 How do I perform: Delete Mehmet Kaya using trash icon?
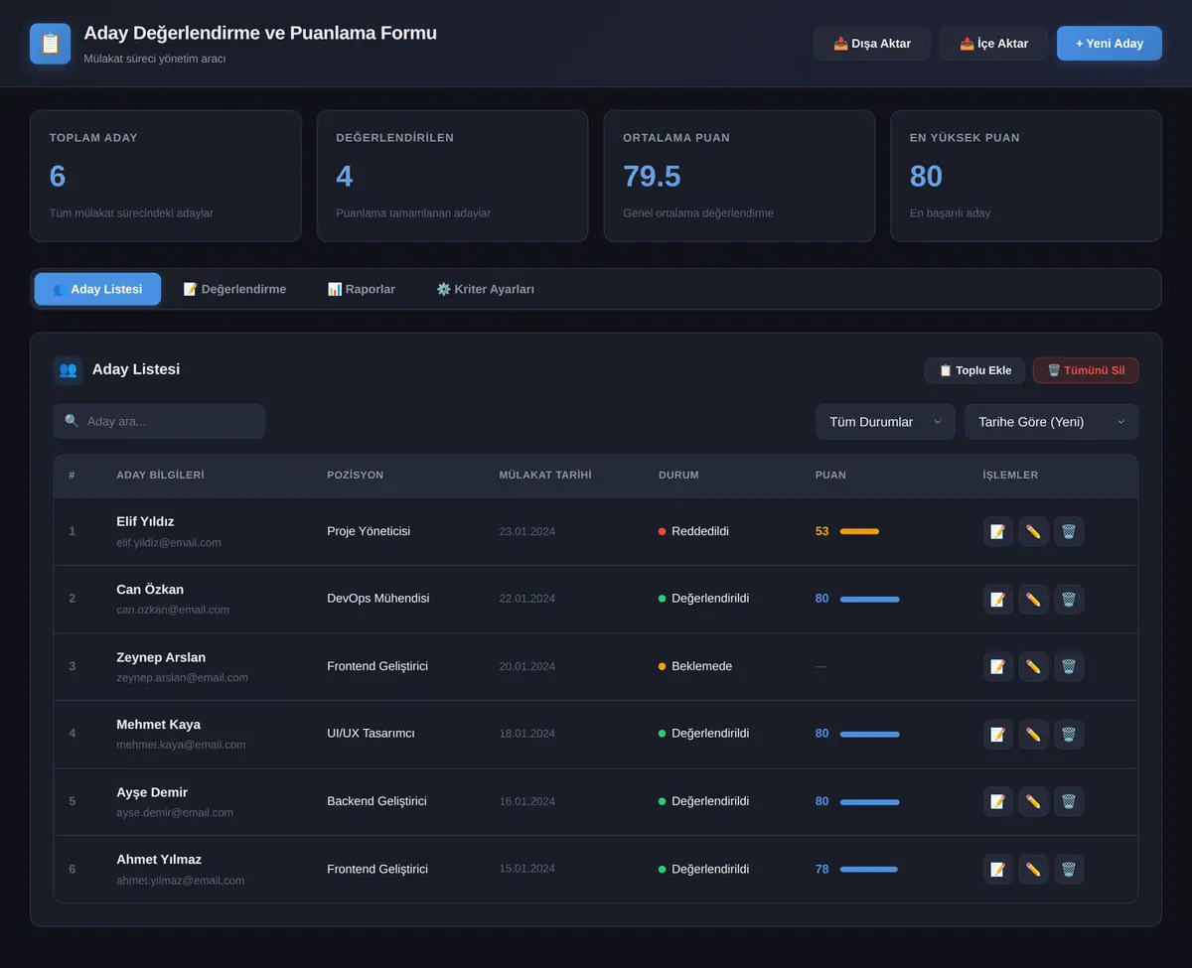tap(1069, 734)
